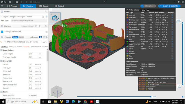
Task: Click the printer connection wifi icon
Action: click(47, 17)
